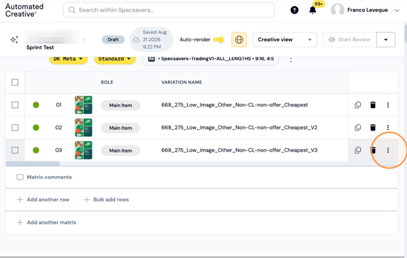
Task: Click variation name ending Cheapest_V2
Action: pos(239,127)
